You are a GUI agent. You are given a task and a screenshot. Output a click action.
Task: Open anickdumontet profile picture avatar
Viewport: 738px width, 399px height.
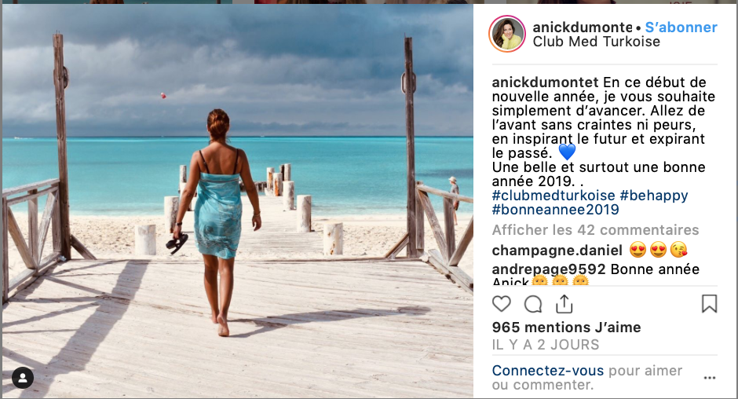pos(507,34)
